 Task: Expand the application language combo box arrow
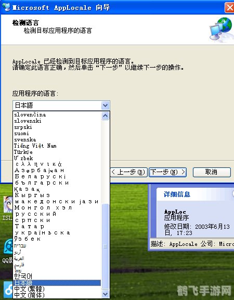[105, 106]
